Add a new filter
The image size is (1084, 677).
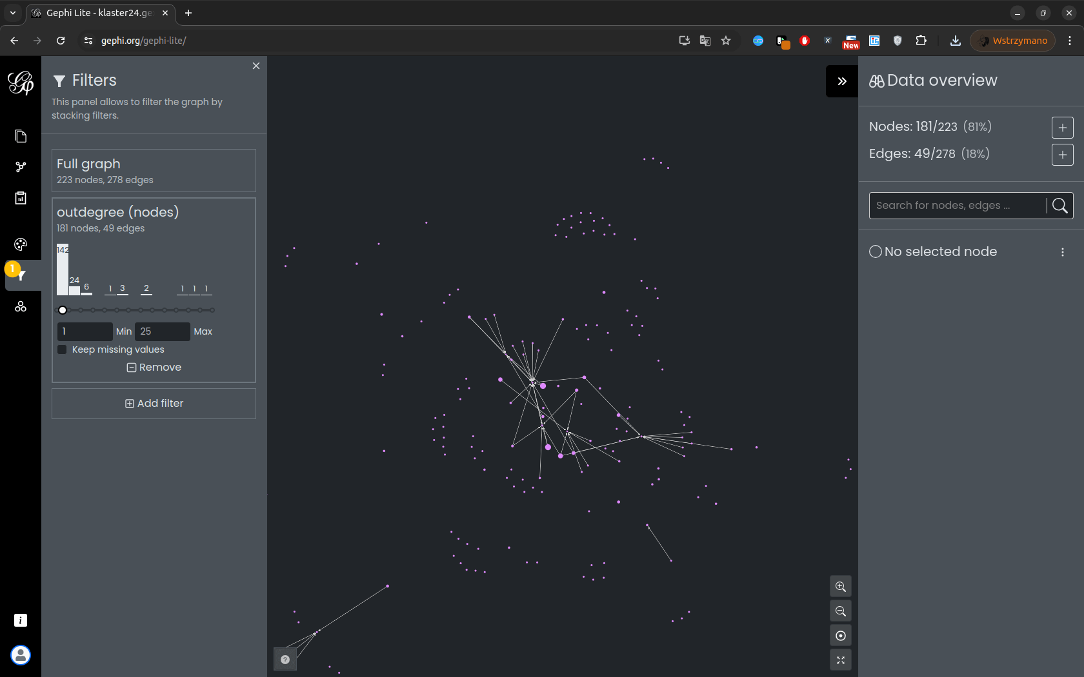pos(154,404)
